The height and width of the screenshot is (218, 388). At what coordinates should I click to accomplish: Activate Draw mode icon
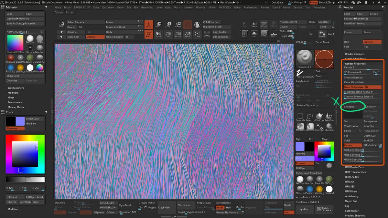(149, 25)
